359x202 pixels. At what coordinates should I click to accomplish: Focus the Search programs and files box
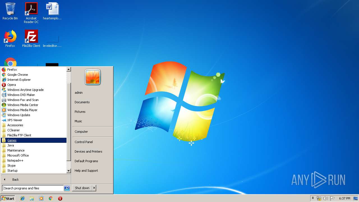(x=33, y=188)
